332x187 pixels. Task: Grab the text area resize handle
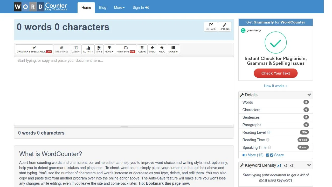point(124,126)
